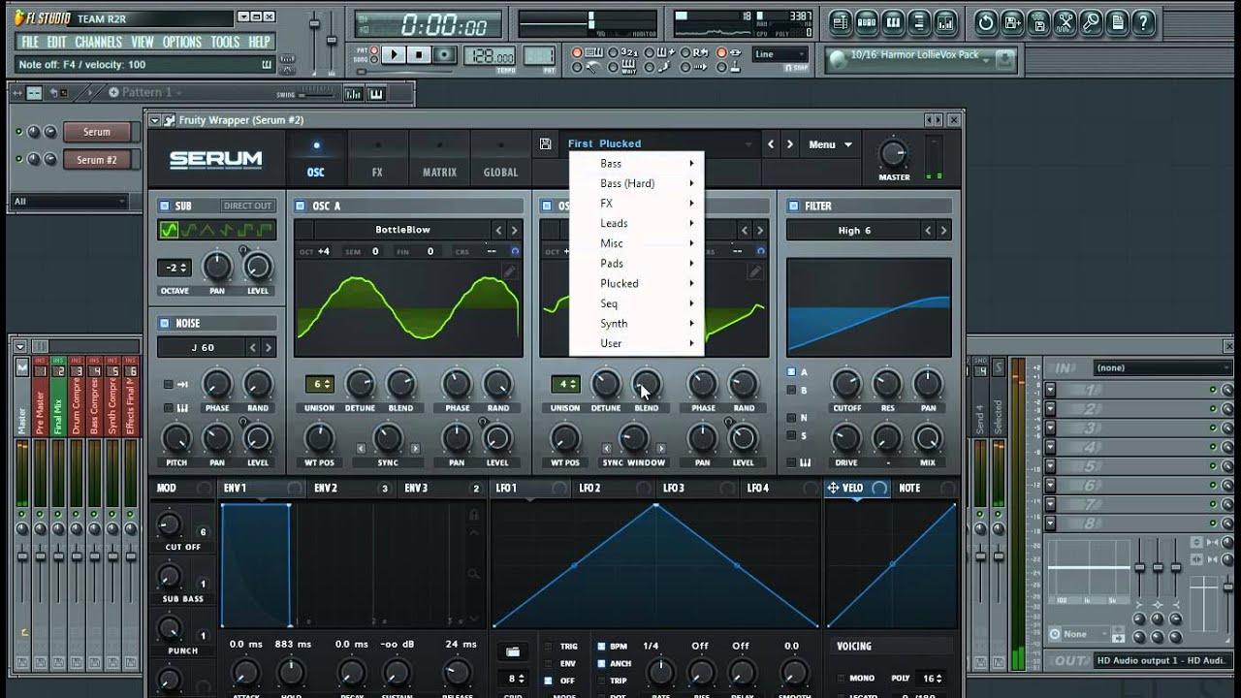Open the Bass (Hard) preset submenu
Viewport: 1241px width, 698px height.
(636, 183)
